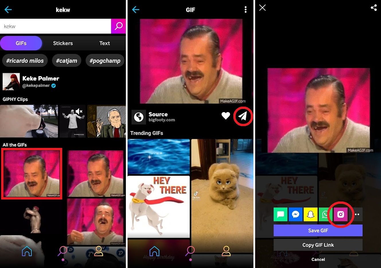The image size is (381, 268).
Task: Share the GIF to Instagram
Action: [x=341, y=214]
